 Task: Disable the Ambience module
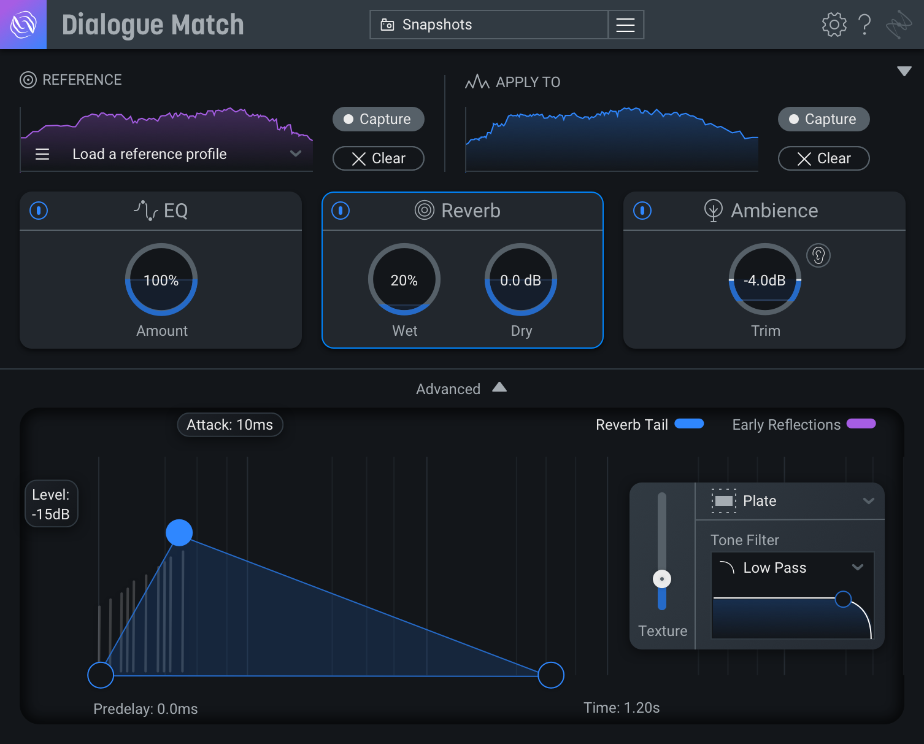642,211
